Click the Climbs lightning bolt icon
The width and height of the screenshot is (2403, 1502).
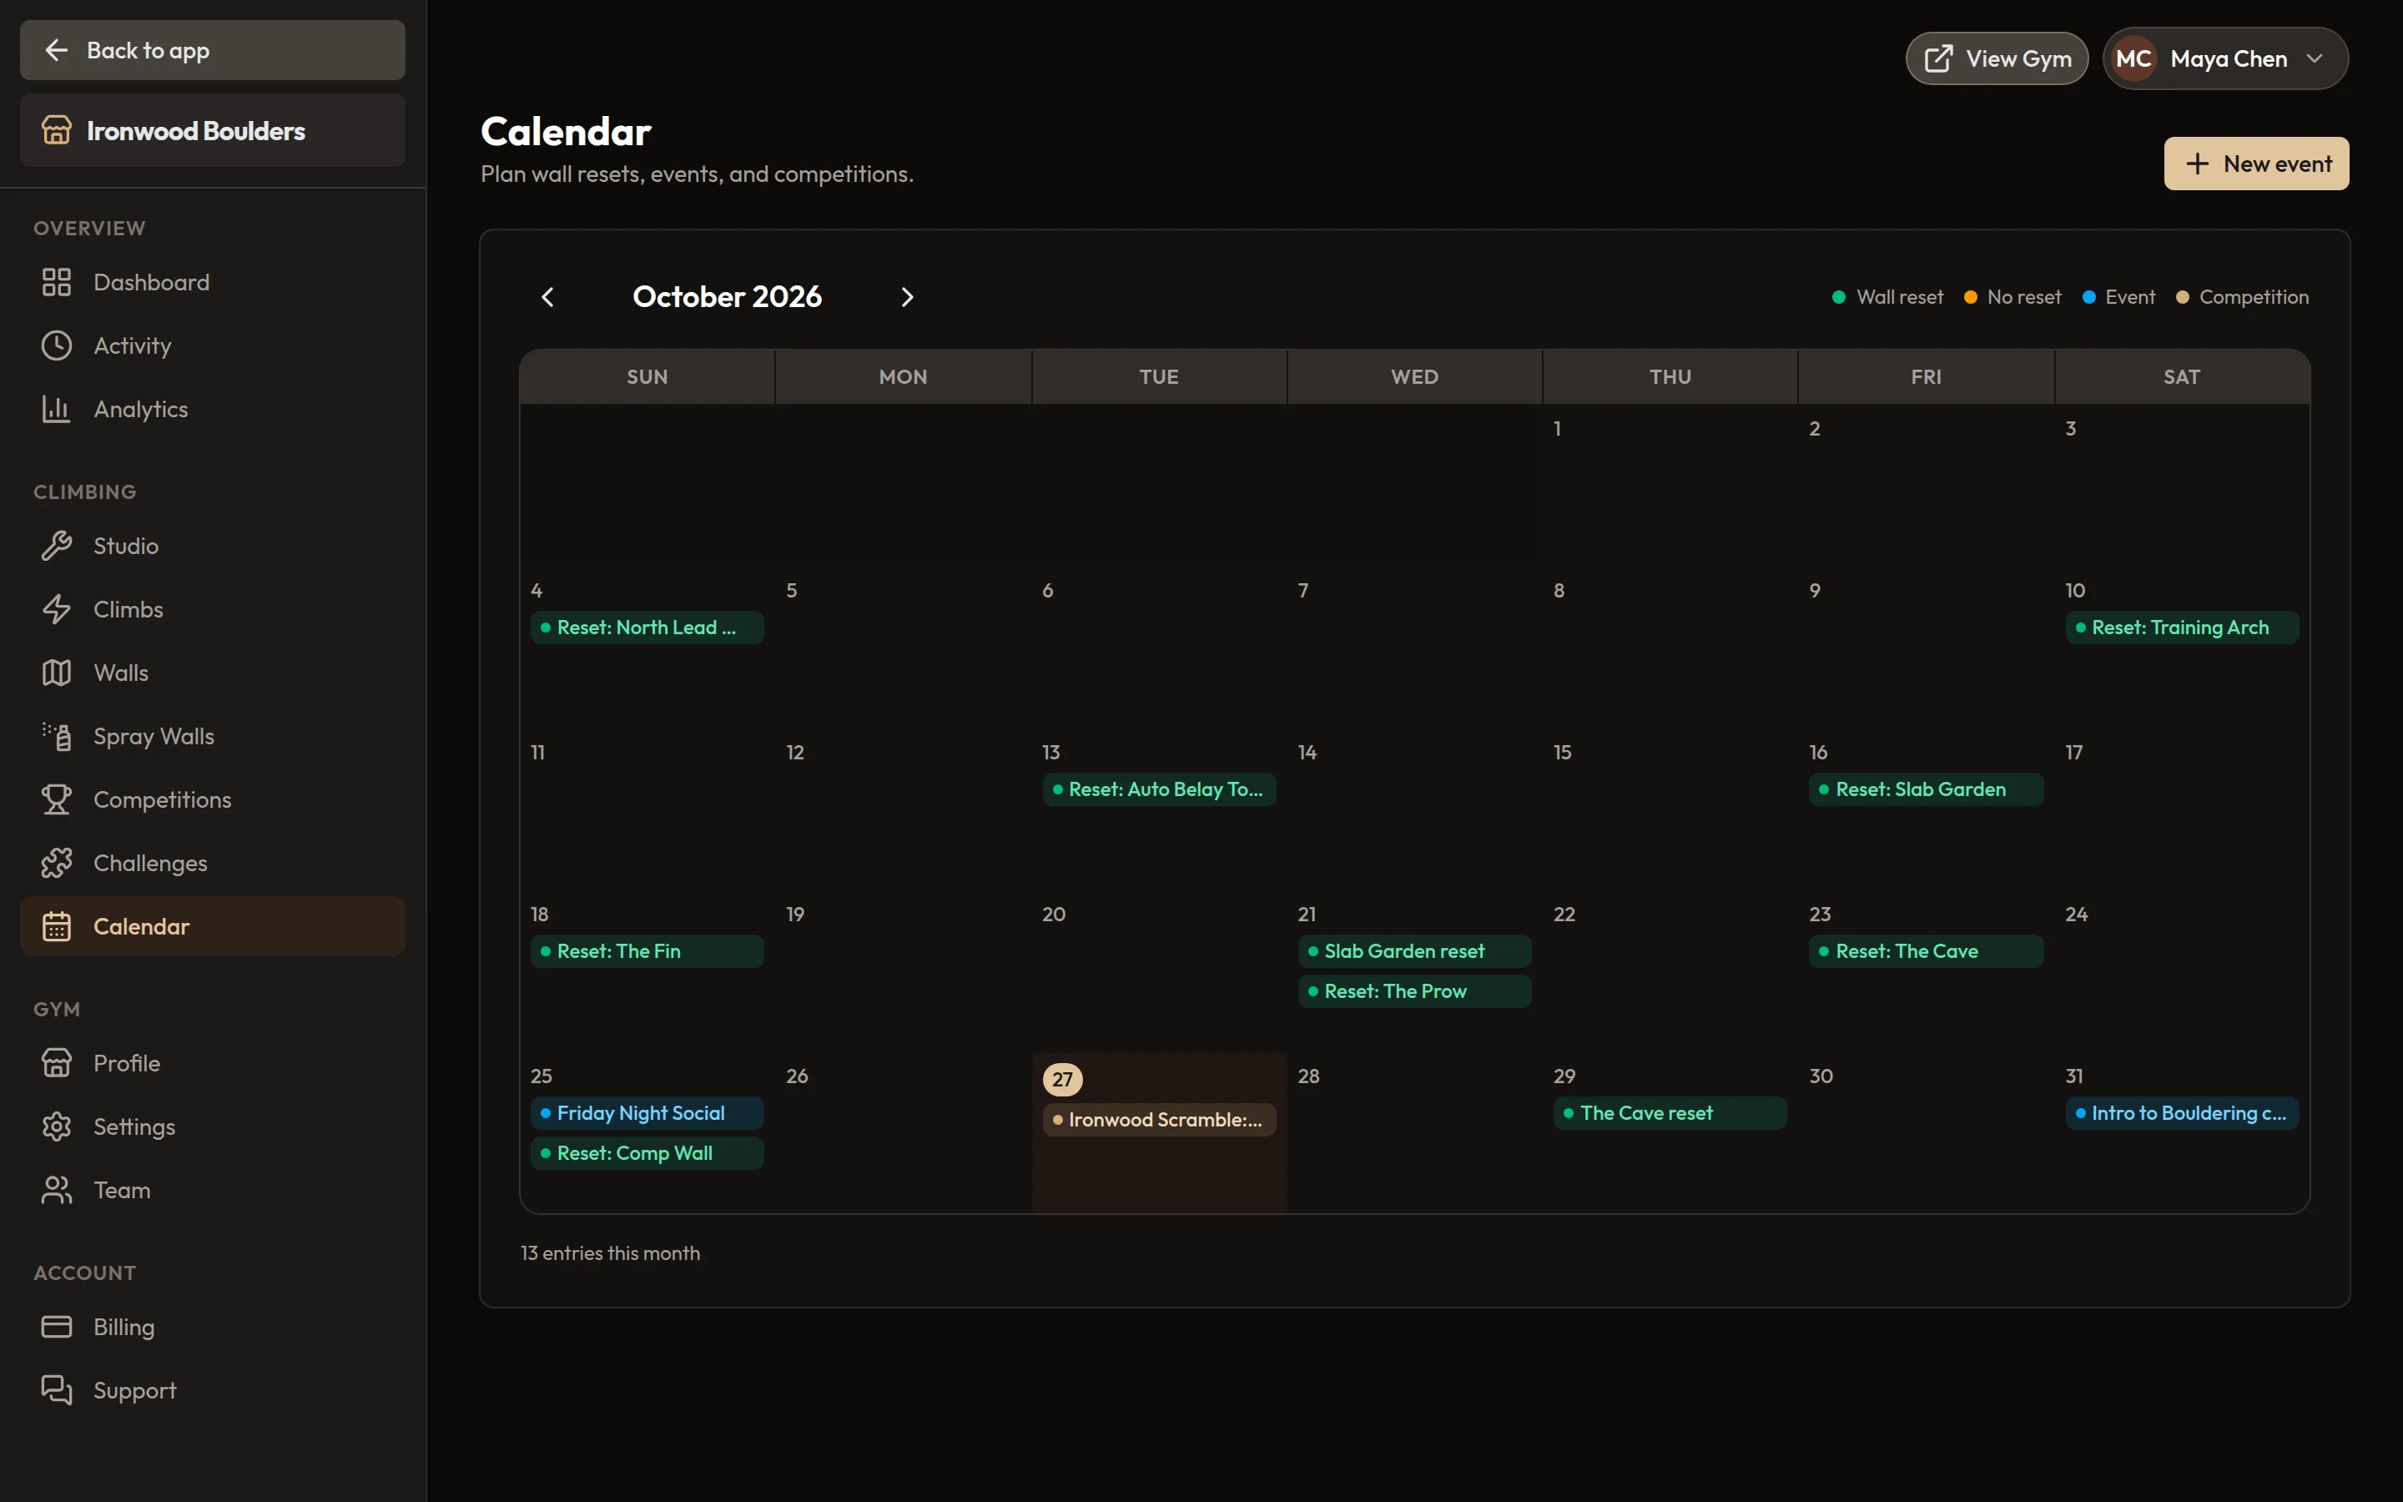(x=57, y=609)
